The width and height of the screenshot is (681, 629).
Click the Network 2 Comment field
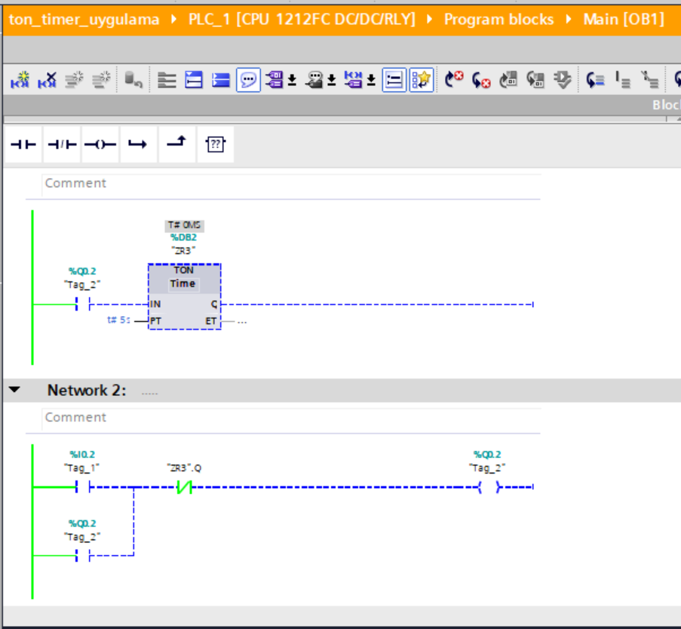point(291,418)
